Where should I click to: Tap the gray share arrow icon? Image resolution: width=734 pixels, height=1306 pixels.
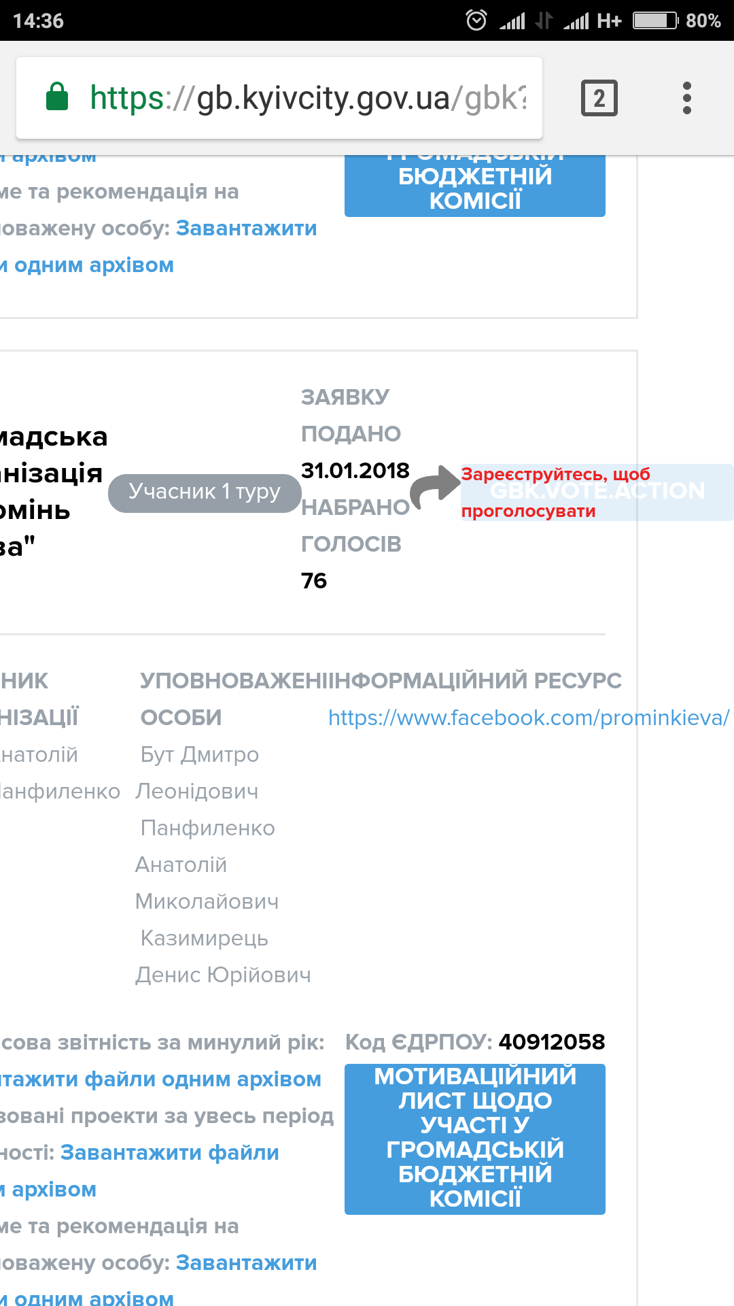coord(436,486)
